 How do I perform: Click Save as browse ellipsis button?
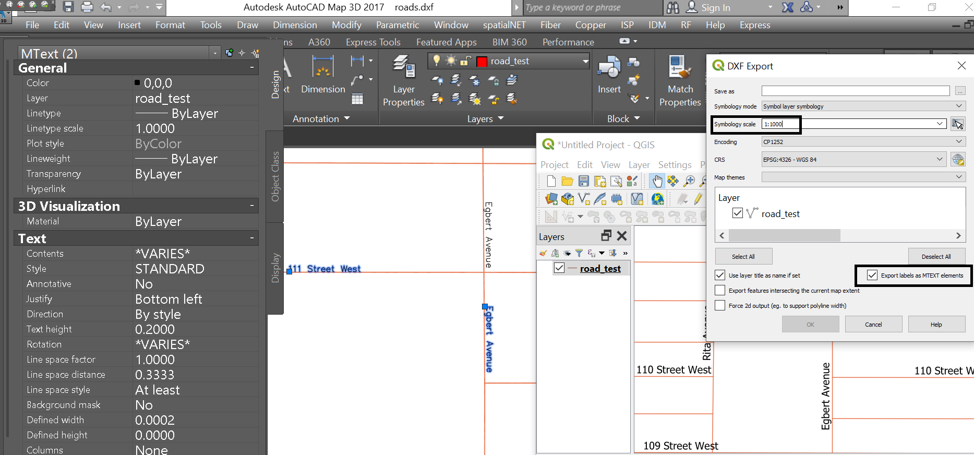click(960, 91)
